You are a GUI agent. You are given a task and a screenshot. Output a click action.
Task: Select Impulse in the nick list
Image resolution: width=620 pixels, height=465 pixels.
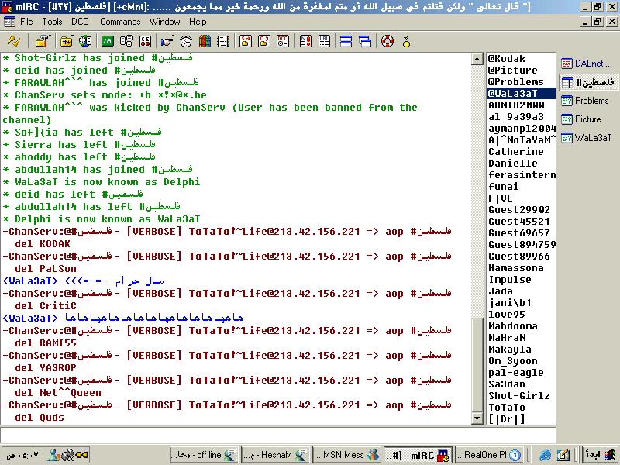[521, 280]
